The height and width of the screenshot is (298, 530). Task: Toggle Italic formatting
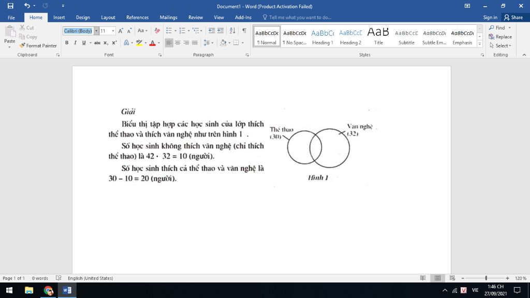pyautogui.click(x=76, y=42)
